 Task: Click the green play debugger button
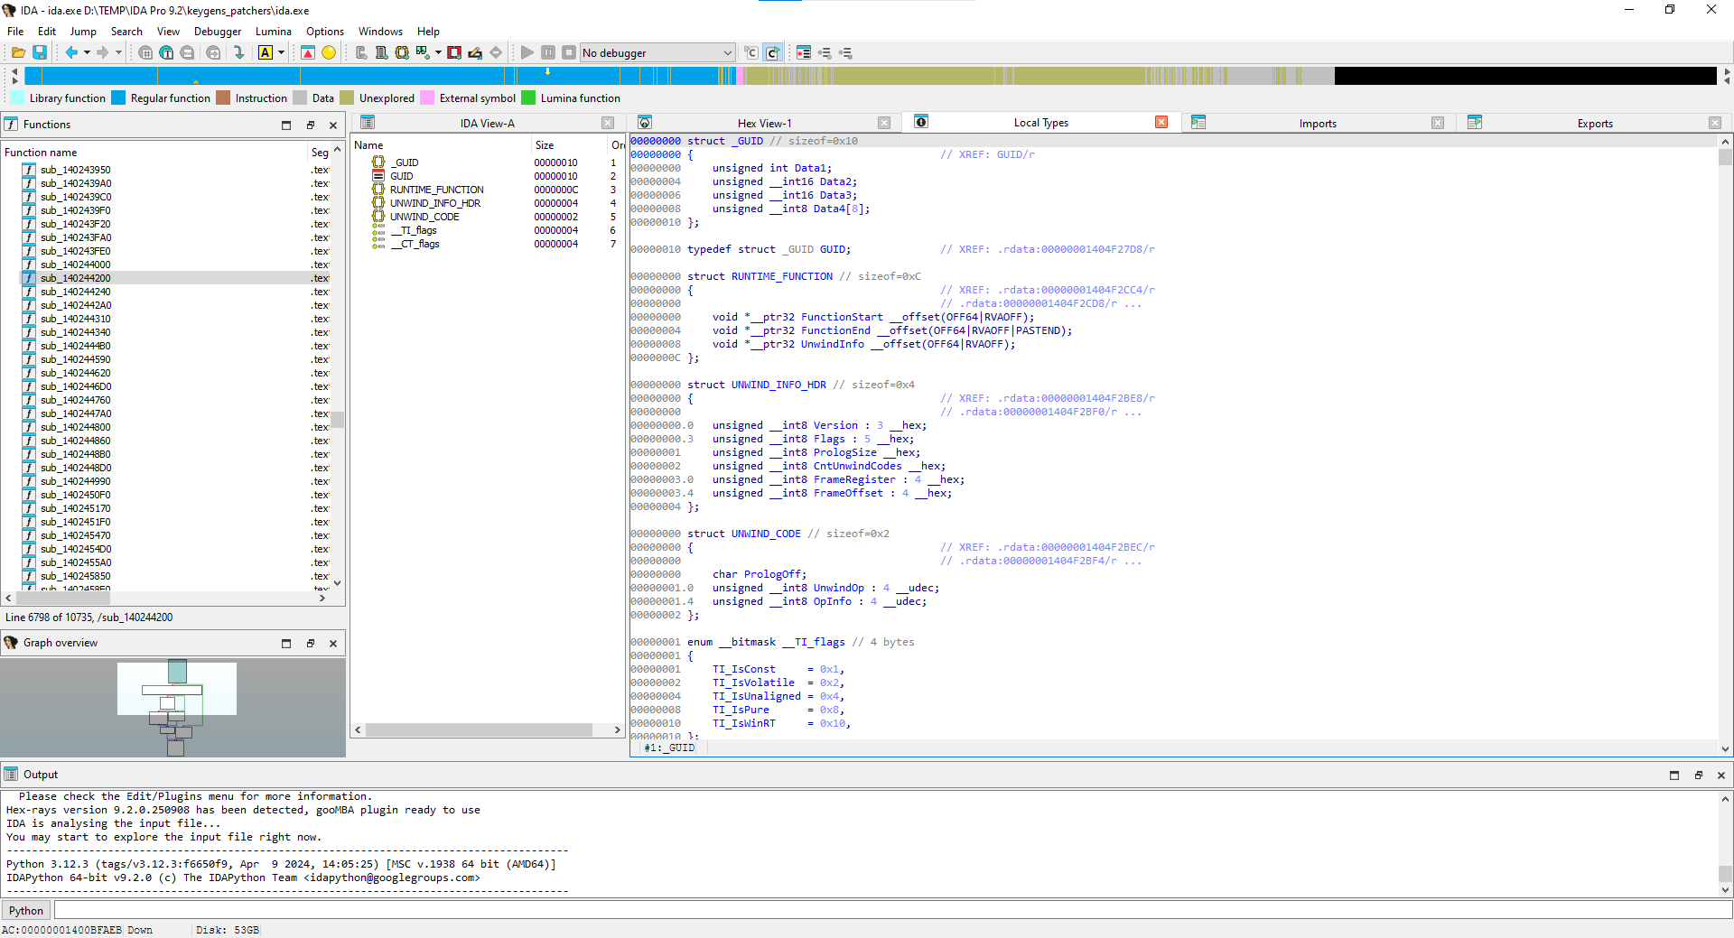pyautogui.click(x=527, y=53)
